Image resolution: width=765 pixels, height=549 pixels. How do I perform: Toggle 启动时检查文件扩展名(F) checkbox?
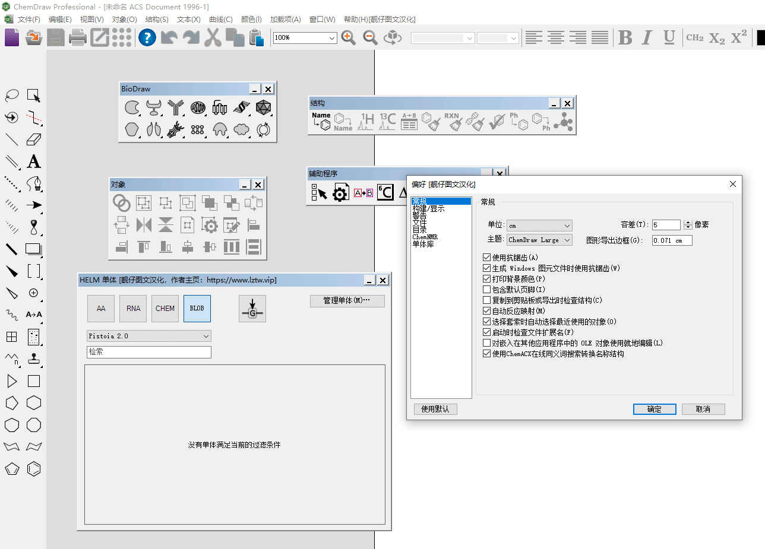487,332
